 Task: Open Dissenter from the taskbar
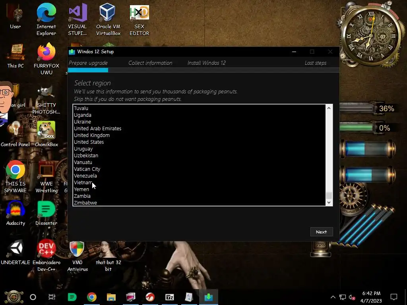coord(72,297)
